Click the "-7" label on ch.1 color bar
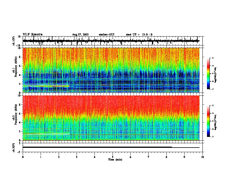The height and width of the screenshot is (176, 228). point(212,89)
